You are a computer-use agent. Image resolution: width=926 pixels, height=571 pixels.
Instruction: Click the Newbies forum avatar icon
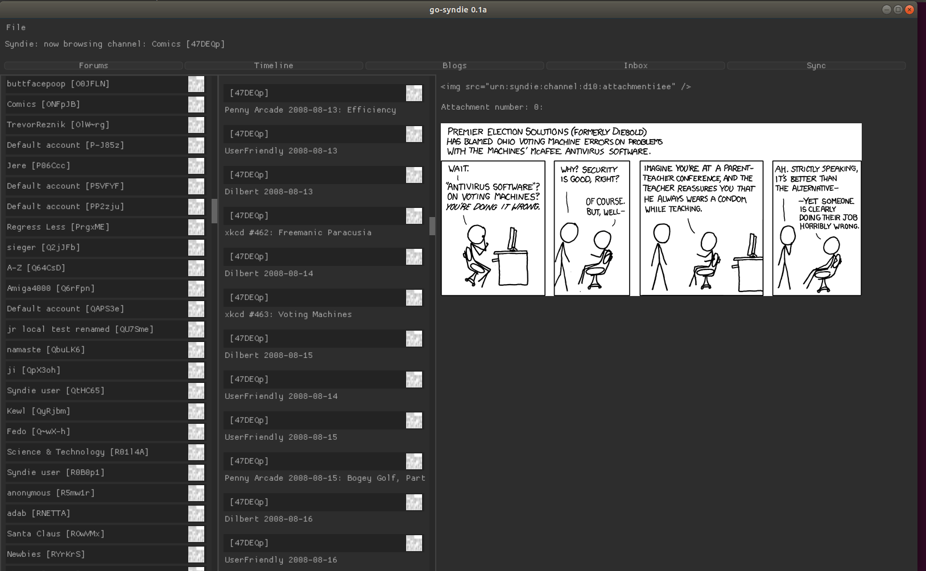pyautogui.click(x=196, y=555)
